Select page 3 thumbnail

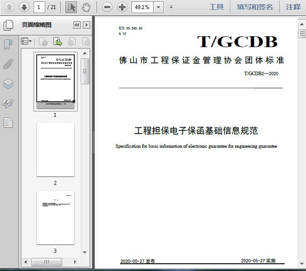coord(55,218)
